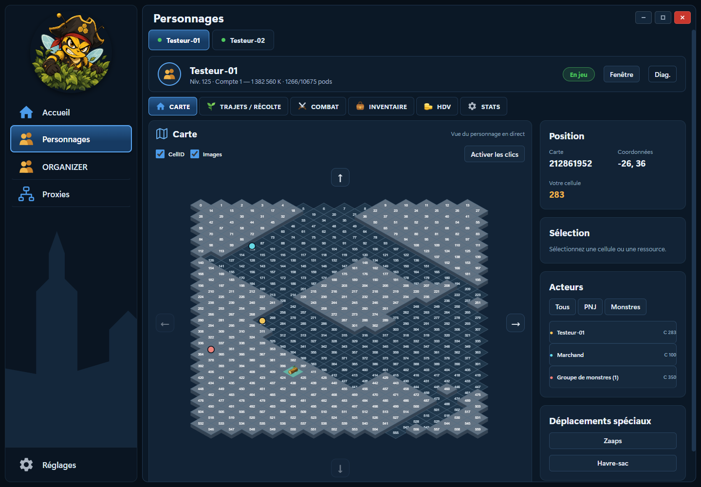
Task: Move map down with arrow
Action: 340,469
